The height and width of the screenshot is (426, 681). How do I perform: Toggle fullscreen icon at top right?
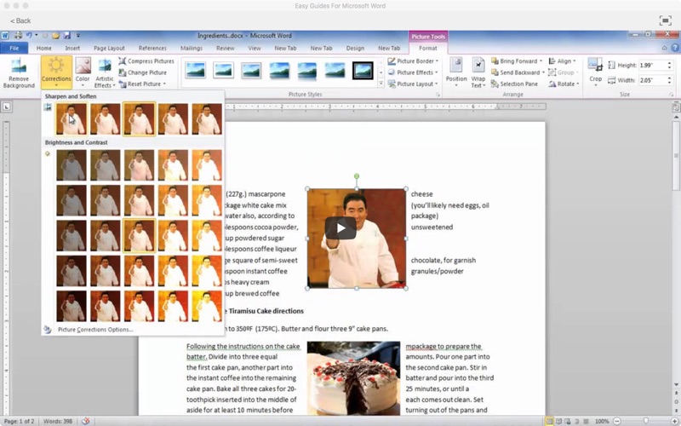coord(665,20)
